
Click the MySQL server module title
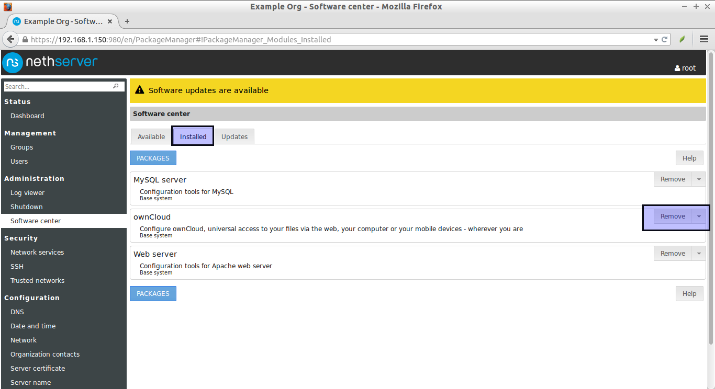160,180
